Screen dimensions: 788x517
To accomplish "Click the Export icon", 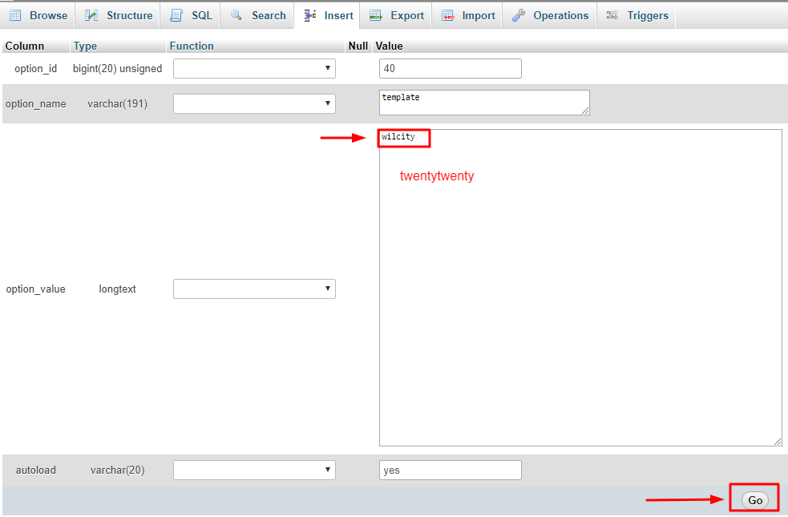I will pos(376,15).
